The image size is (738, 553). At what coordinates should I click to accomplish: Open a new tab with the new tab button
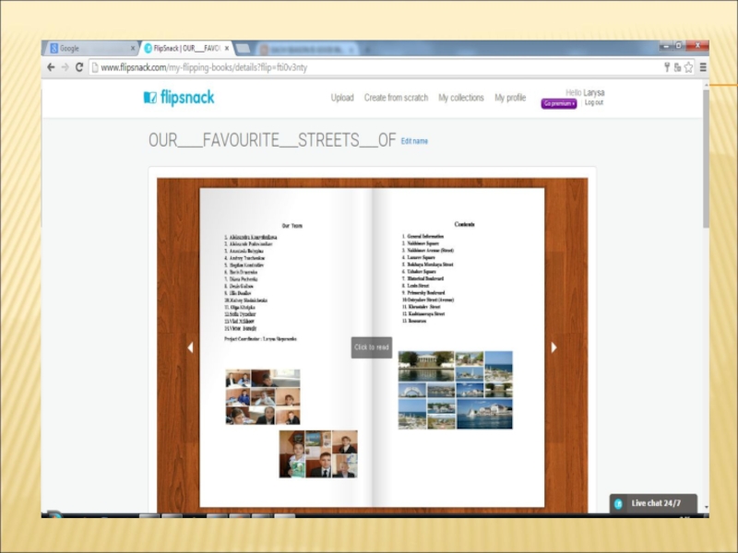[243, 49]
